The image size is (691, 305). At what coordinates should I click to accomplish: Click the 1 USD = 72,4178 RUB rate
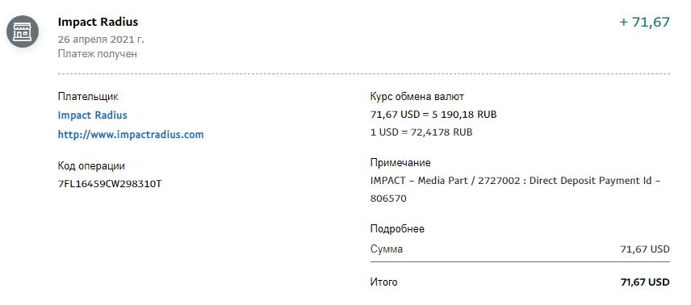coord(421,132)
